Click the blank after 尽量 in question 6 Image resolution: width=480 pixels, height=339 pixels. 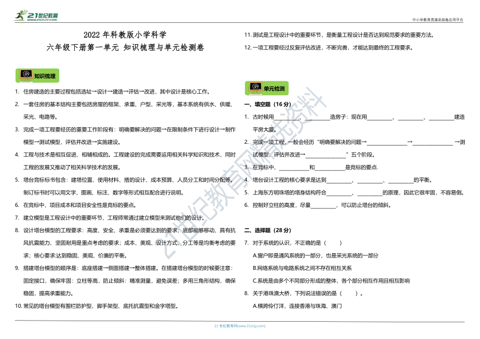coord(323,205)
